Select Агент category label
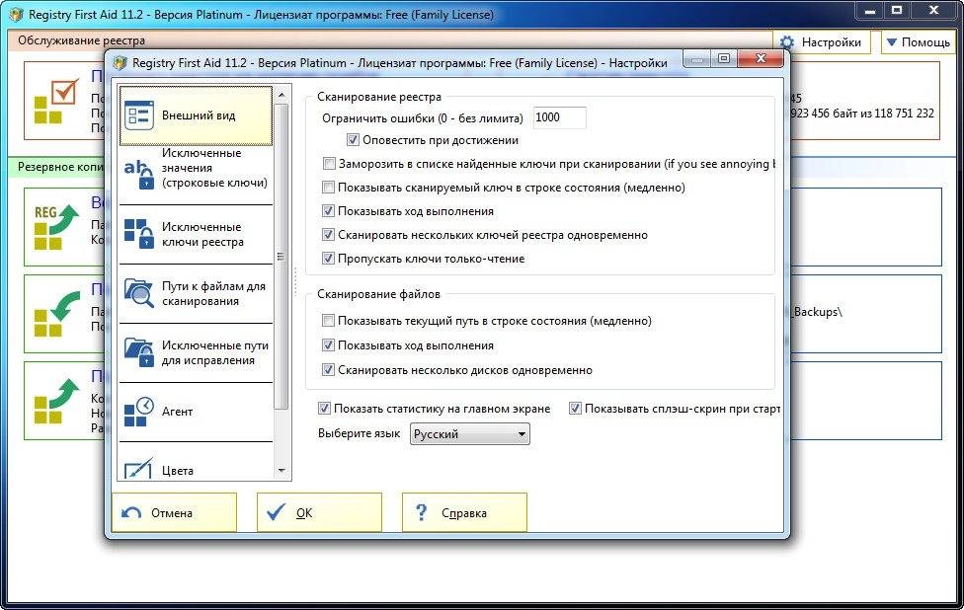This screenshot has width=964, height=610. [177, 412]
